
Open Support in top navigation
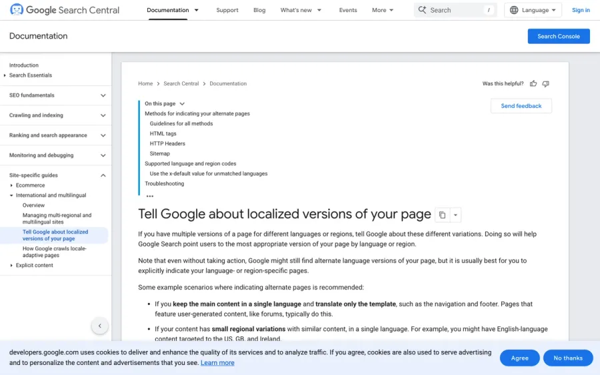[227, 10]
